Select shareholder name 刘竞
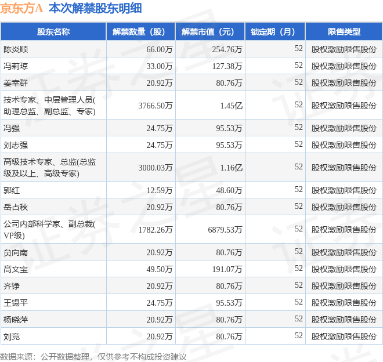383x362 pixels. pos(12,336)
